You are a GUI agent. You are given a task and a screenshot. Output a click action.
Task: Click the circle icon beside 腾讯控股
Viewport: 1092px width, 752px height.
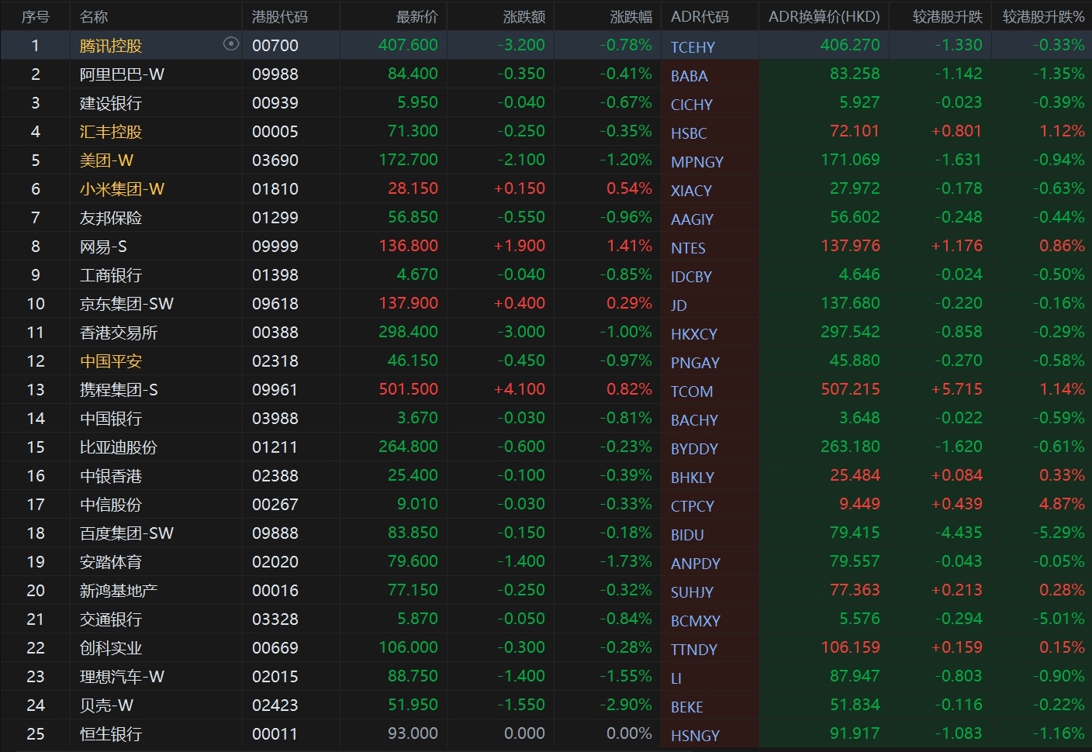[x=230, y=44]
